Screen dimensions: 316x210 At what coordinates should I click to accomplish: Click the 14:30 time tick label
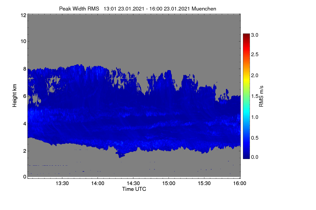click(133, 183)
